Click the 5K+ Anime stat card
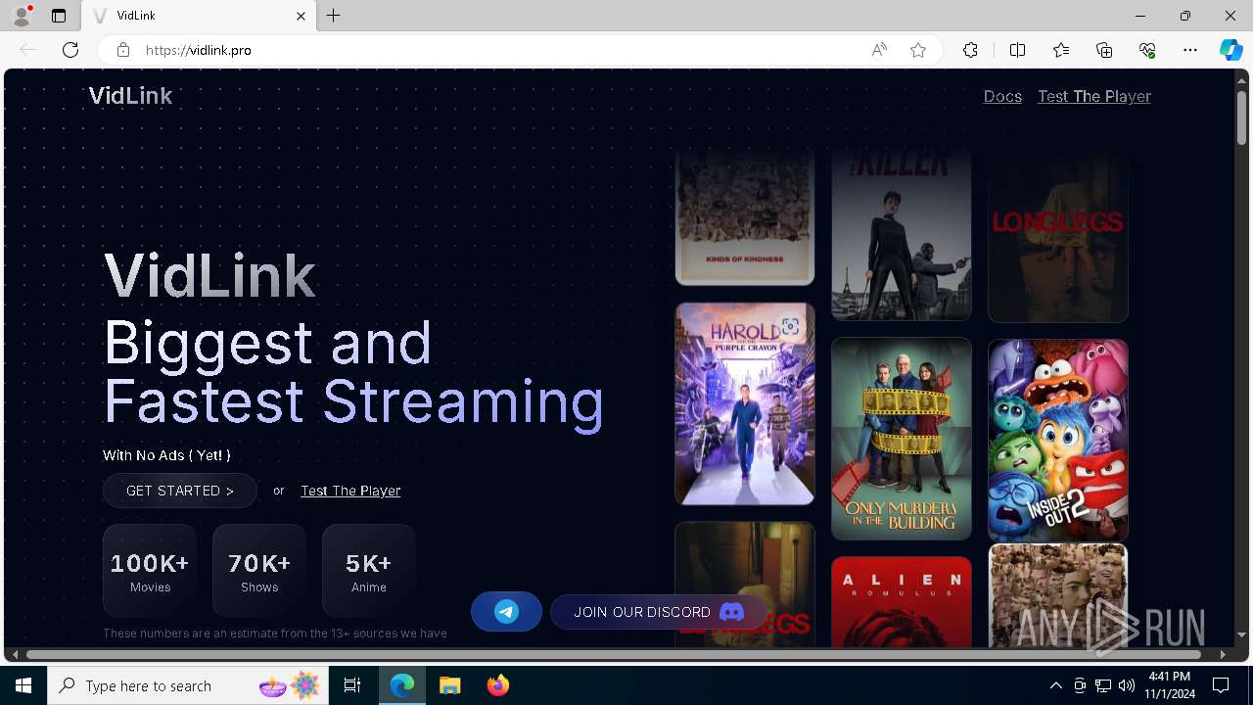This screenshot has height=705, width=1253. (x=369, y=571)
